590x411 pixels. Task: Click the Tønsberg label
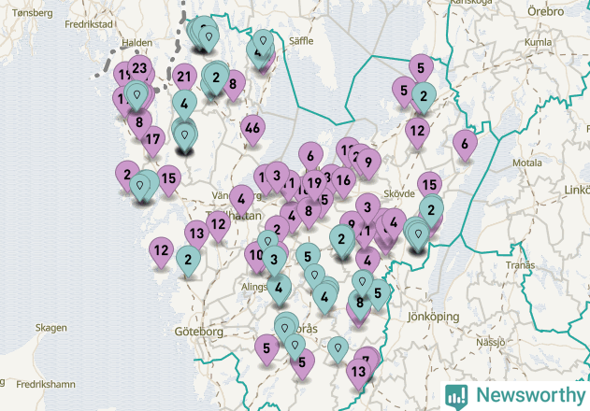(x=33, y=13)
